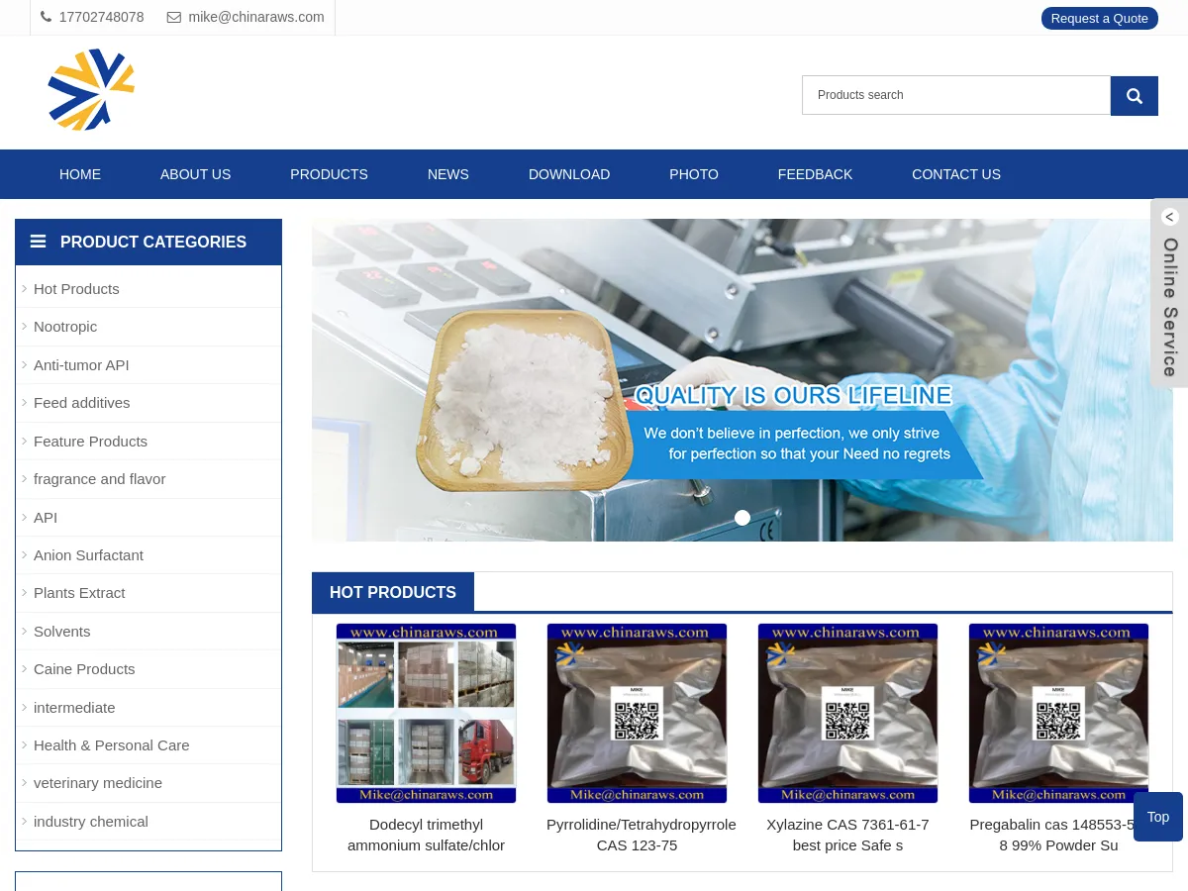Expand the Plants Extract category
This screenshot has height=891, width=1188.
tap(79, 593)
